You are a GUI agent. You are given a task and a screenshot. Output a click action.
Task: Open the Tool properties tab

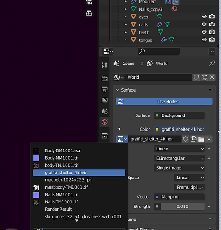coord(104,65)
